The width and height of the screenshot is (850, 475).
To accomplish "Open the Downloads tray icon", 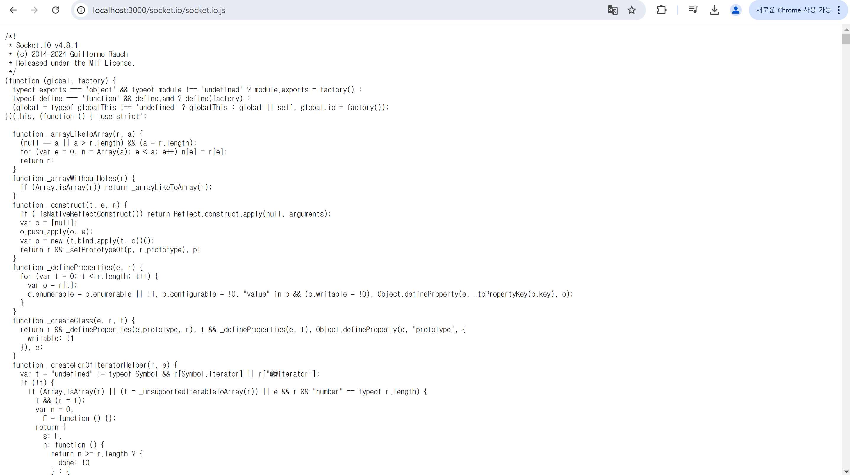I will (x=714, y=10).
